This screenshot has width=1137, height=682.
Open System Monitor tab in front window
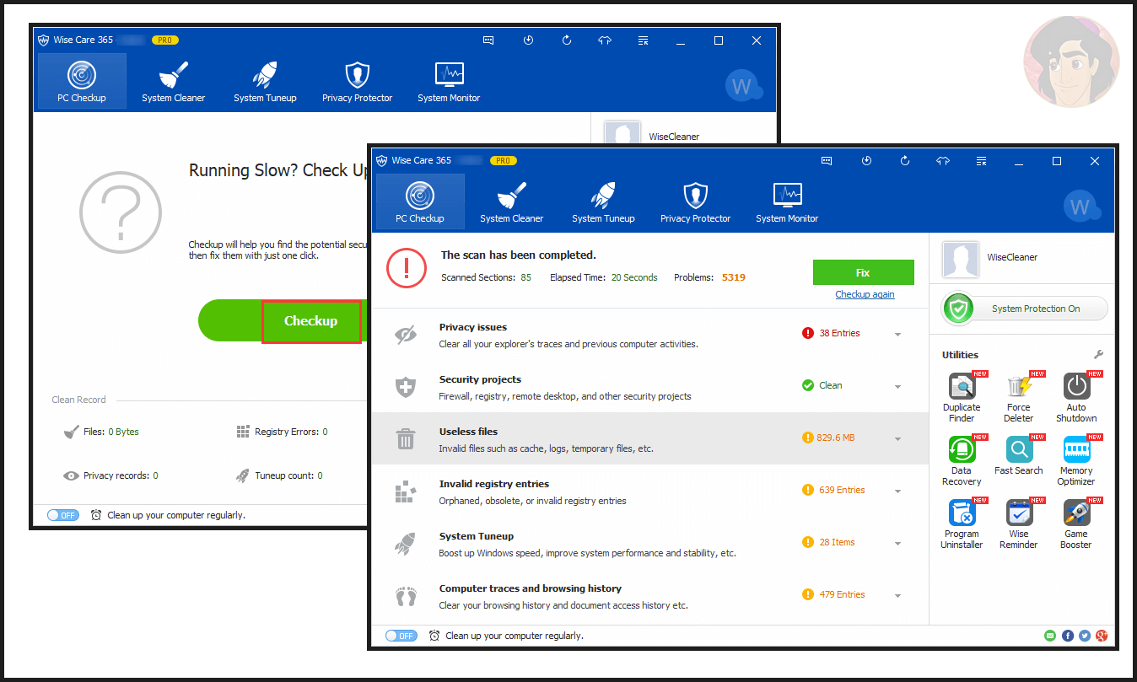787,202
